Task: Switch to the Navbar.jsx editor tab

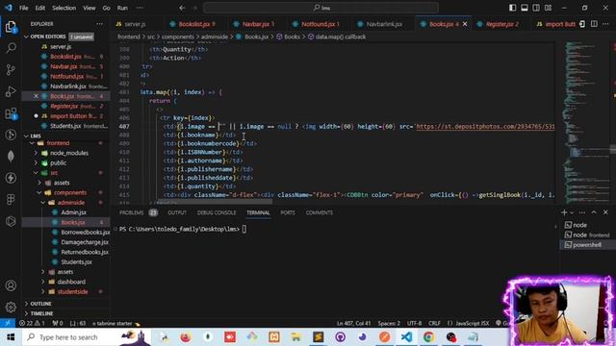Action: pyautogui.click(x=258, y=24)
